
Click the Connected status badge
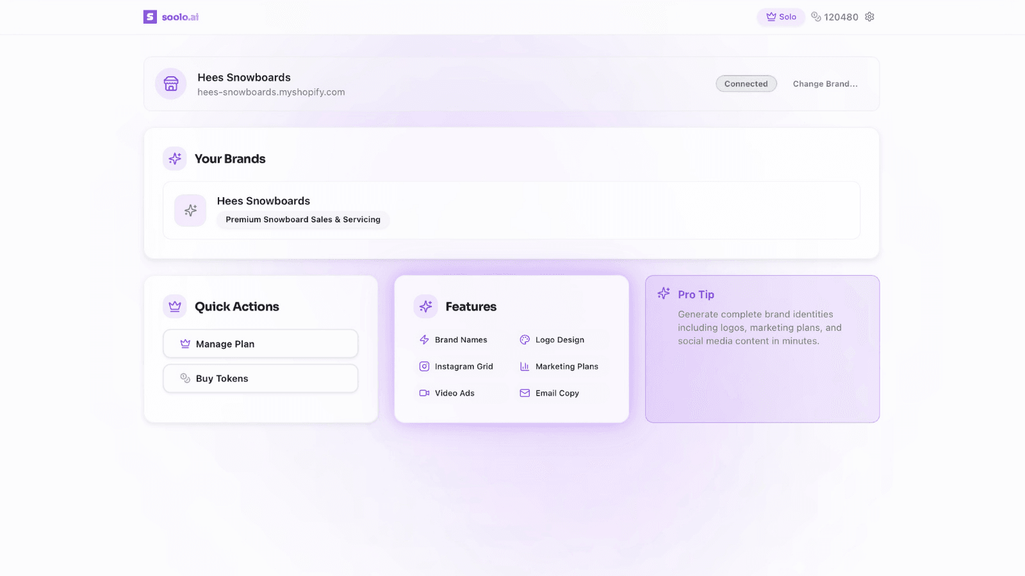point(746,84)
